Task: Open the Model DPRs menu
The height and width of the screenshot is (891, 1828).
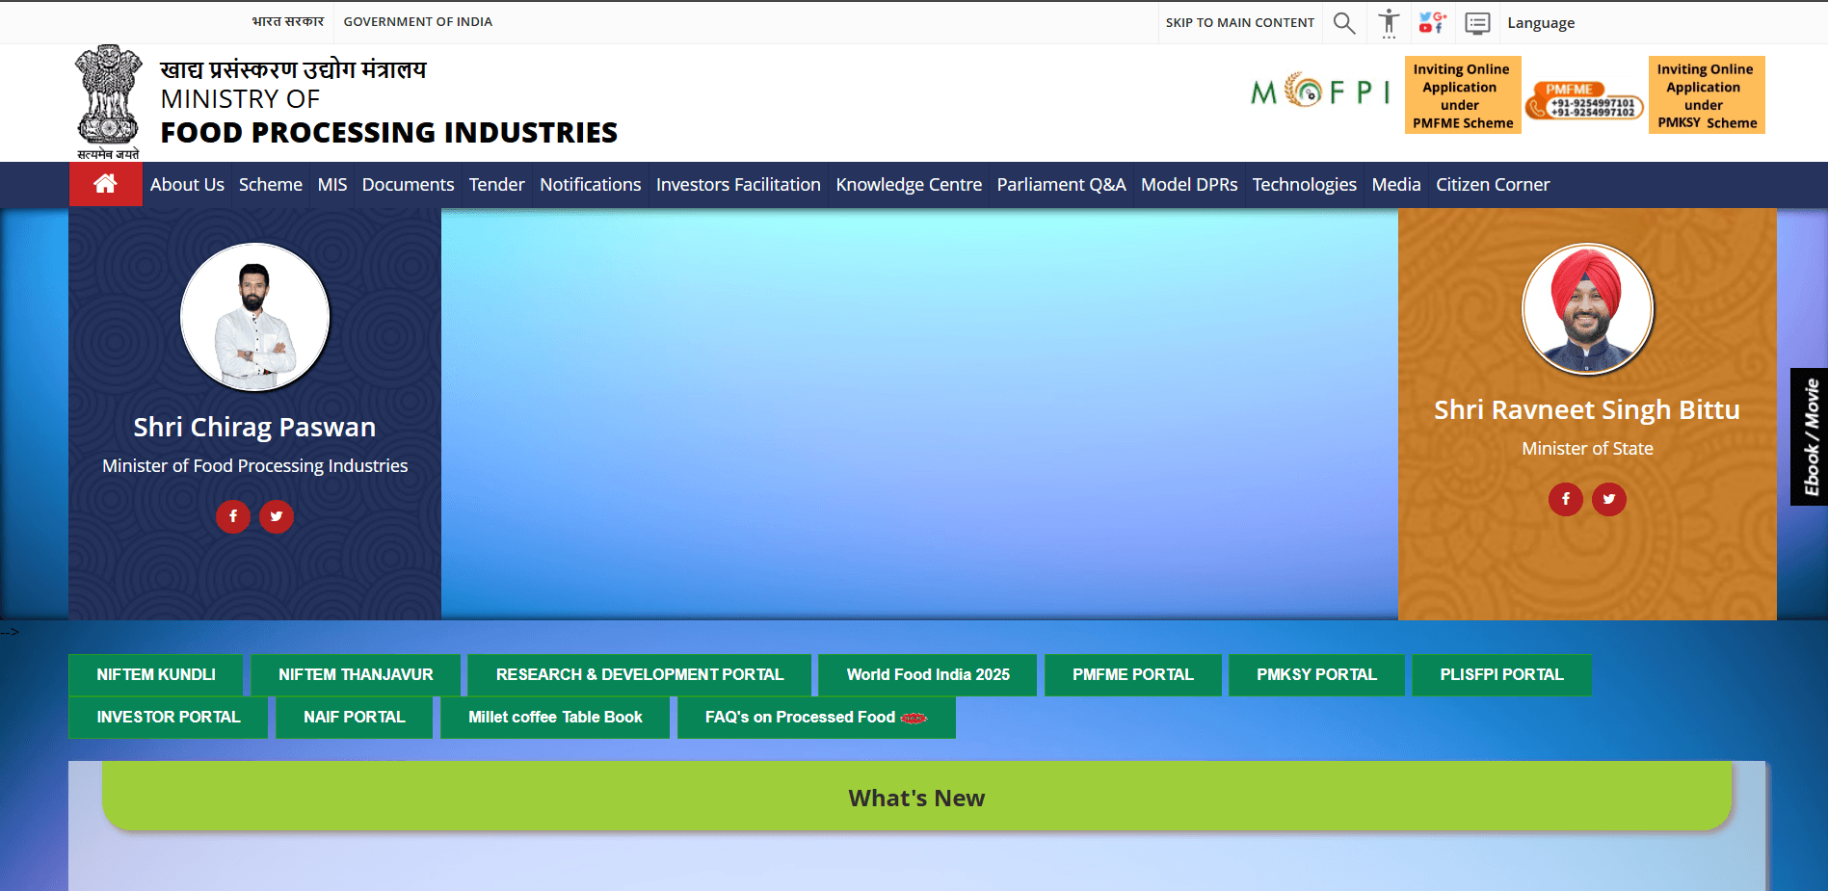Action: [1189, 184]
